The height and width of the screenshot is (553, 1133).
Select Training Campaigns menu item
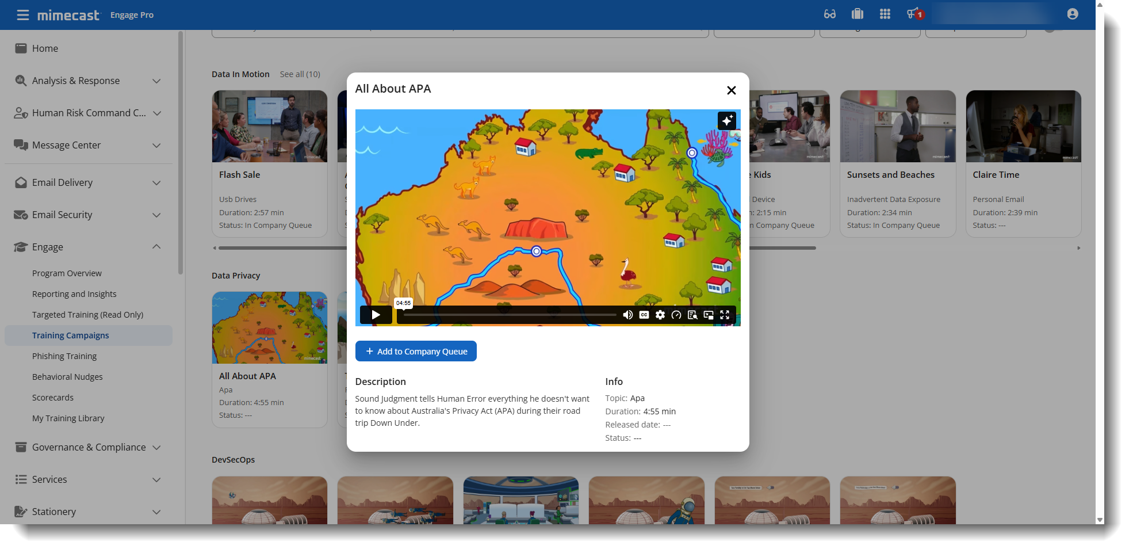click(89, 335)
